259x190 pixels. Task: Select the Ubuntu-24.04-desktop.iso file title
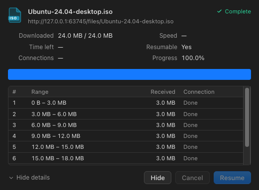[x=70, y=12]
